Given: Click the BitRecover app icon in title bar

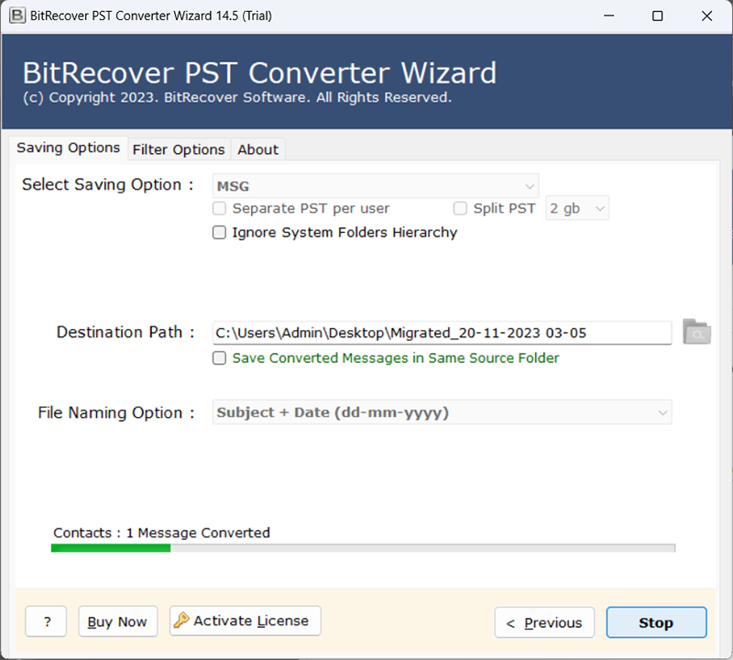Looking at the screenshot, I should point(17,16).
